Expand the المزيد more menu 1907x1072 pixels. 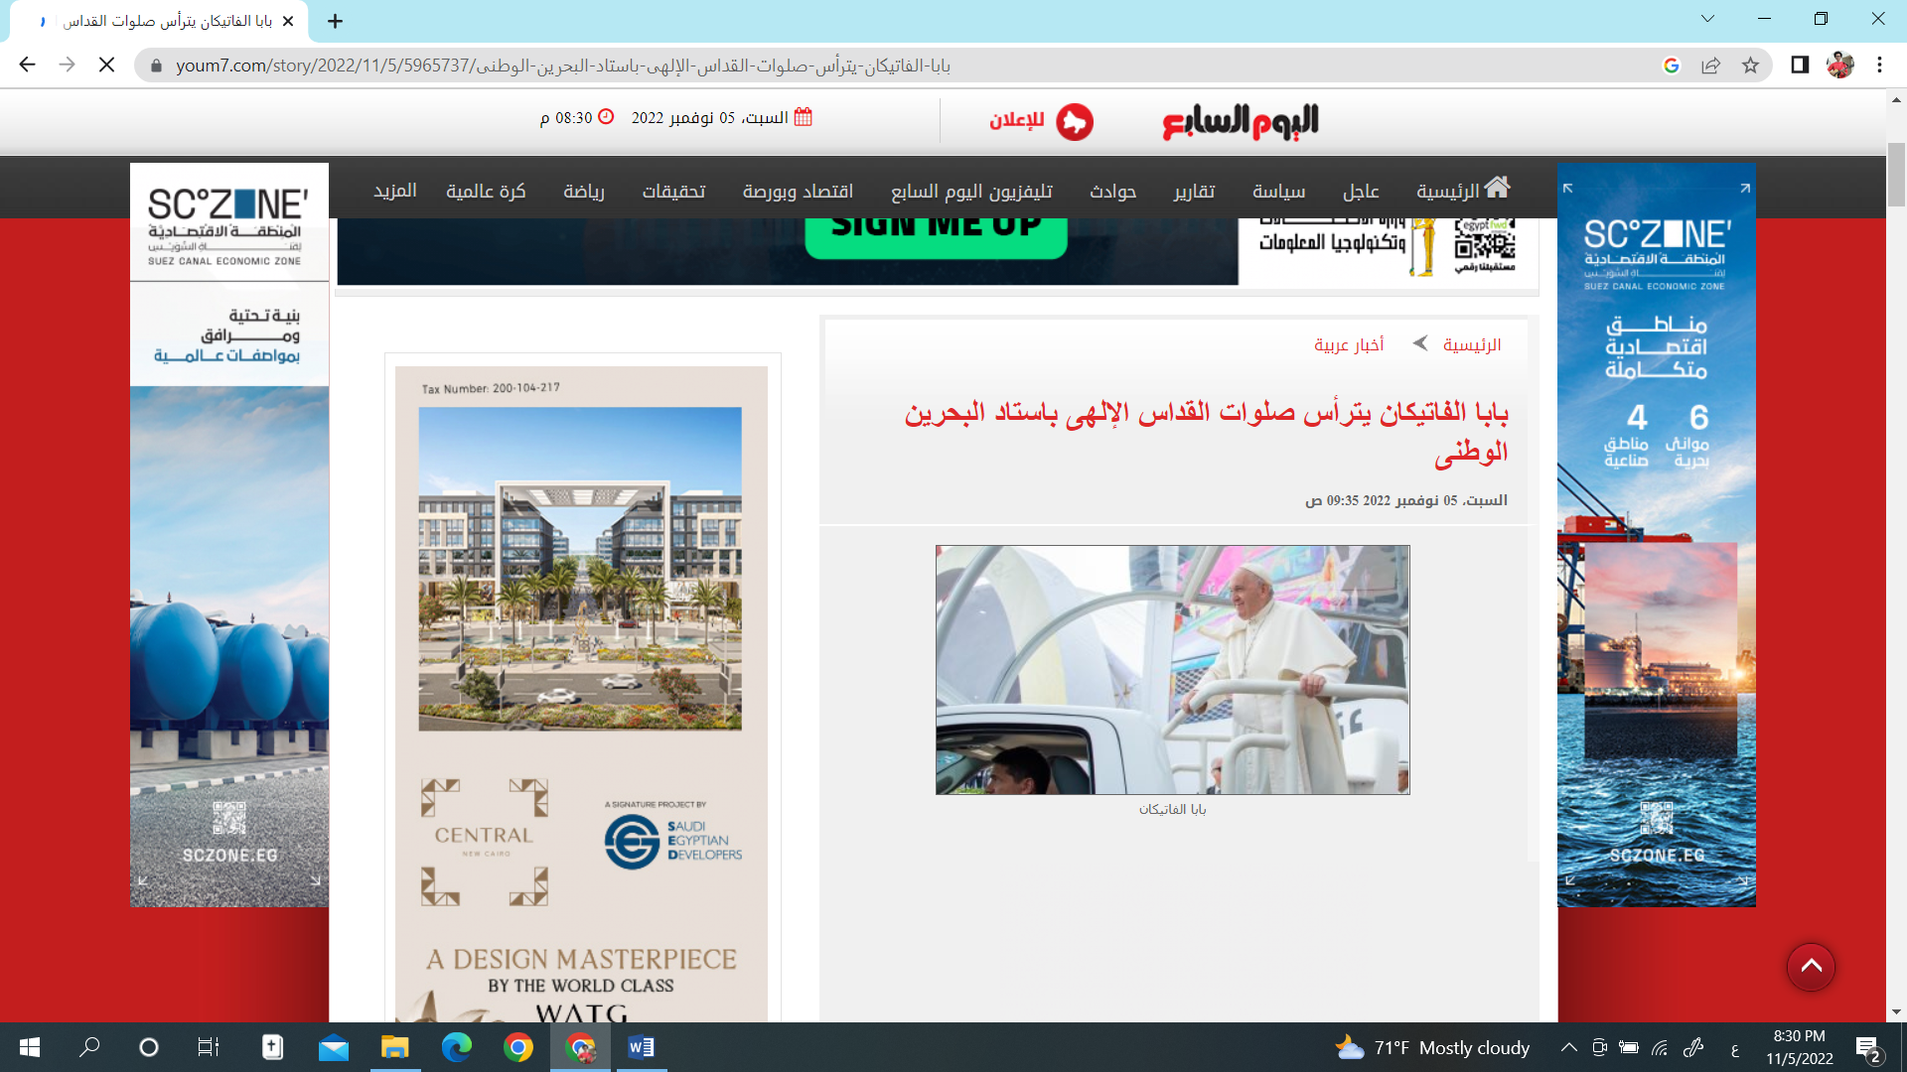pyautogui.click(x=394, y=191)
